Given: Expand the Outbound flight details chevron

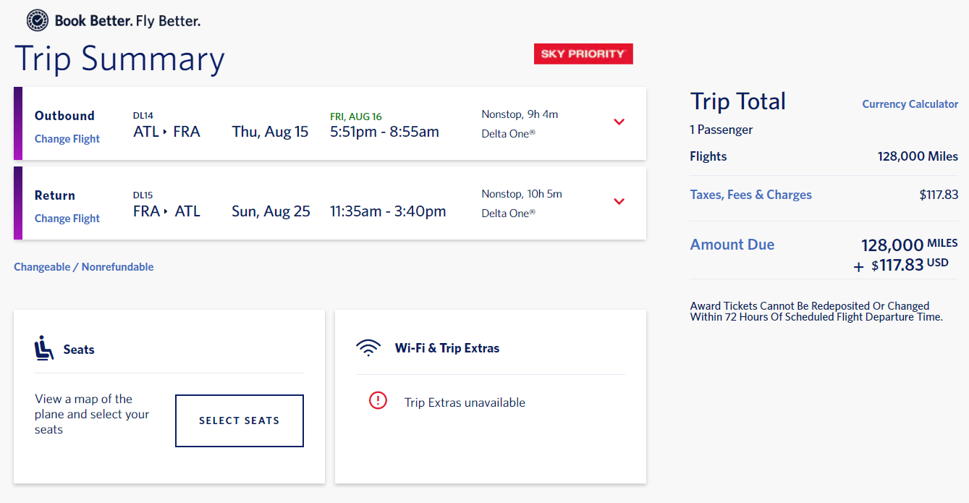Looking at the screenshot, I should pyautogui.click(x=619, y=122).
